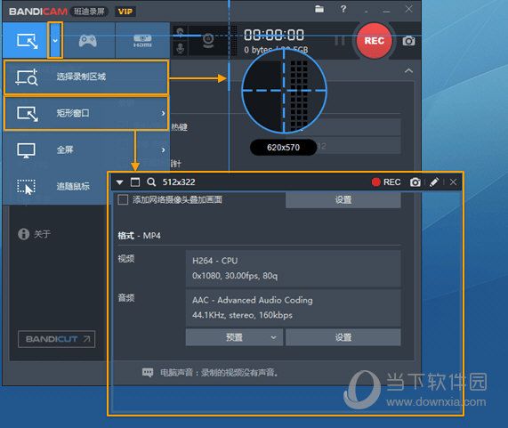Pause recording with the pause button
Screen dimensions: 508x428
[340, 41]
